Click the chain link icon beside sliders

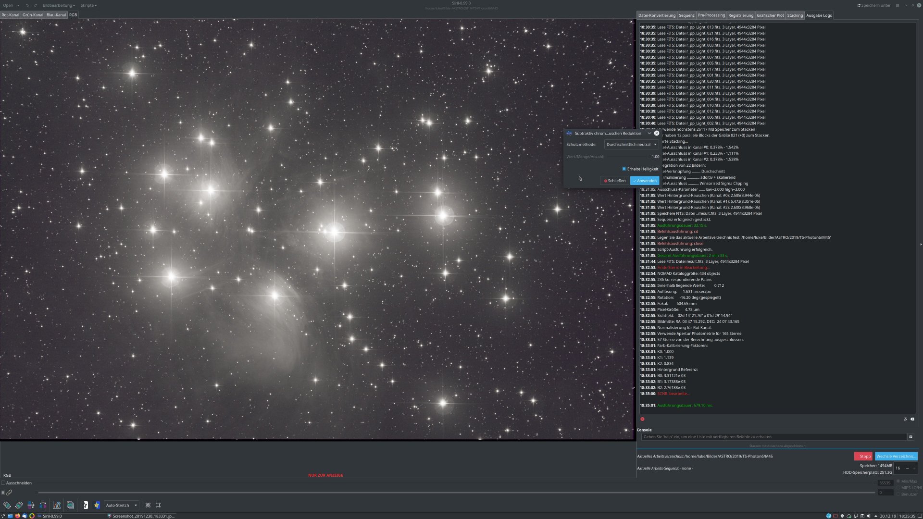pyautogui.click(x=9, y=493)
